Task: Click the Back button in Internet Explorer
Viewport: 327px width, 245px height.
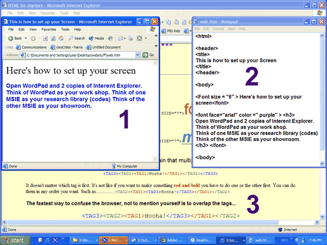Action: click(15, 38)
